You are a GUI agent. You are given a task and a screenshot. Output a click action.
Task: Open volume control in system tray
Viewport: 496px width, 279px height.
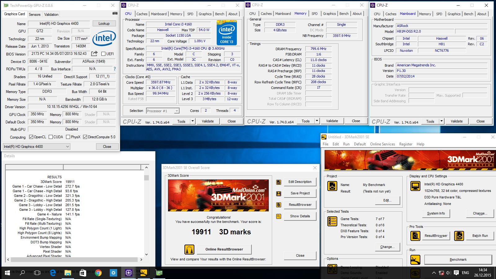[449, 273]
